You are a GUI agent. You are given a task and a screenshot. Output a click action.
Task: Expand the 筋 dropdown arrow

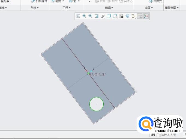[x=79, y=1]
